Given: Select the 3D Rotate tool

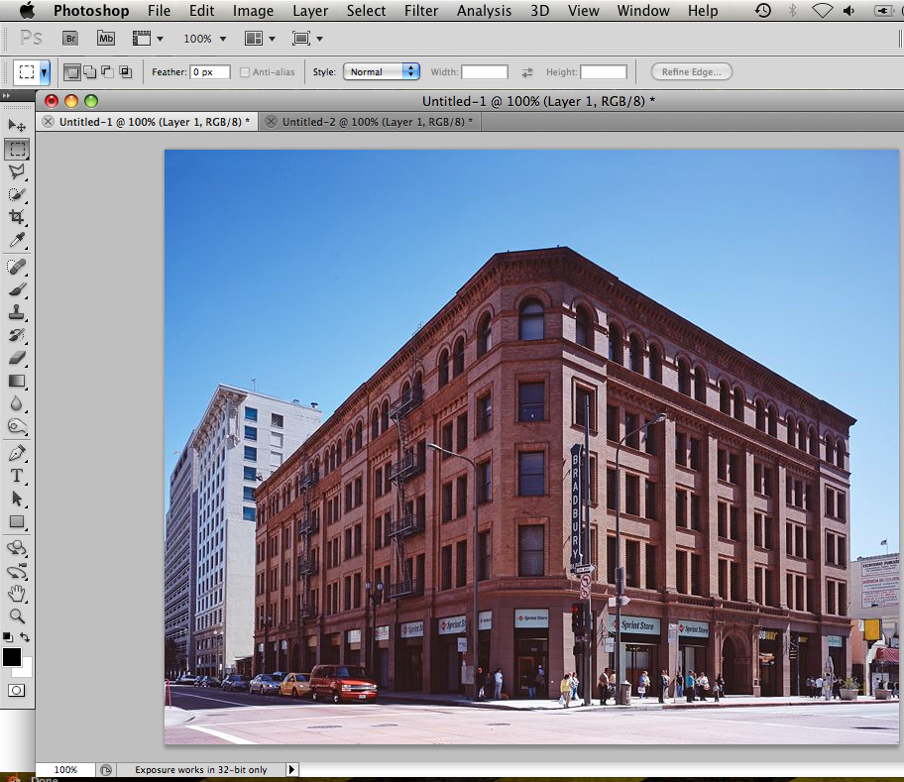Looking at the screenshot, I should 17,548.
